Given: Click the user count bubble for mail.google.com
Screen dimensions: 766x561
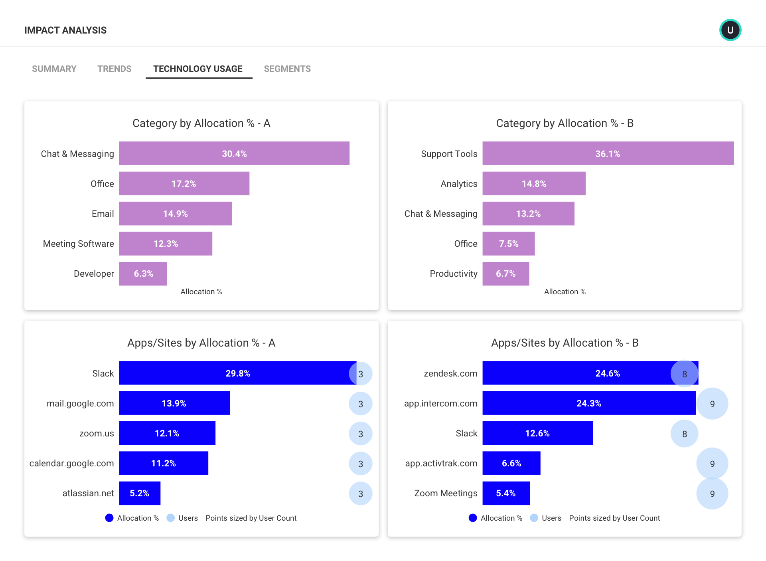Looking at the screenshot, I should 361,404.
